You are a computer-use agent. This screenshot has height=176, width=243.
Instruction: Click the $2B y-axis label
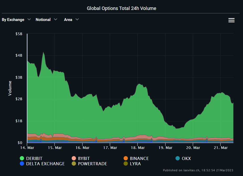point(19,99)
